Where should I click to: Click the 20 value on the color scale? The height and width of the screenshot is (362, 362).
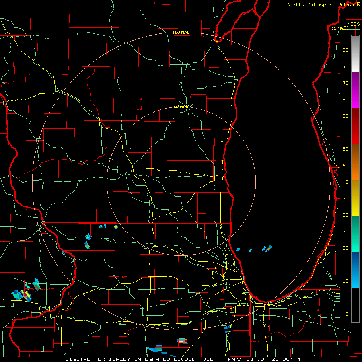[x=346, y=248]
